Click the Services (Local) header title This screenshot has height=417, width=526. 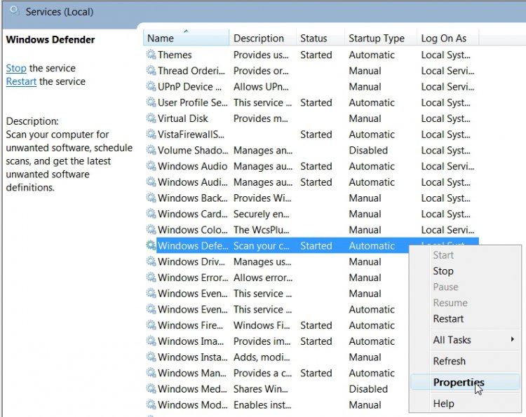click(60, 12)
